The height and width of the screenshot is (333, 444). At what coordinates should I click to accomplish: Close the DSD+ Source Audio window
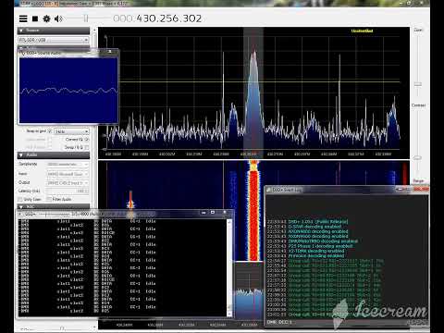110,52
